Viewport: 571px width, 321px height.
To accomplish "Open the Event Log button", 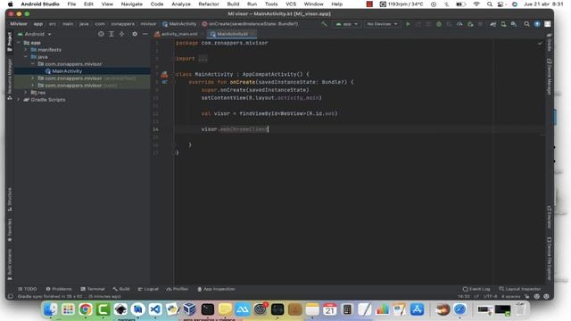I will [476, 289].
